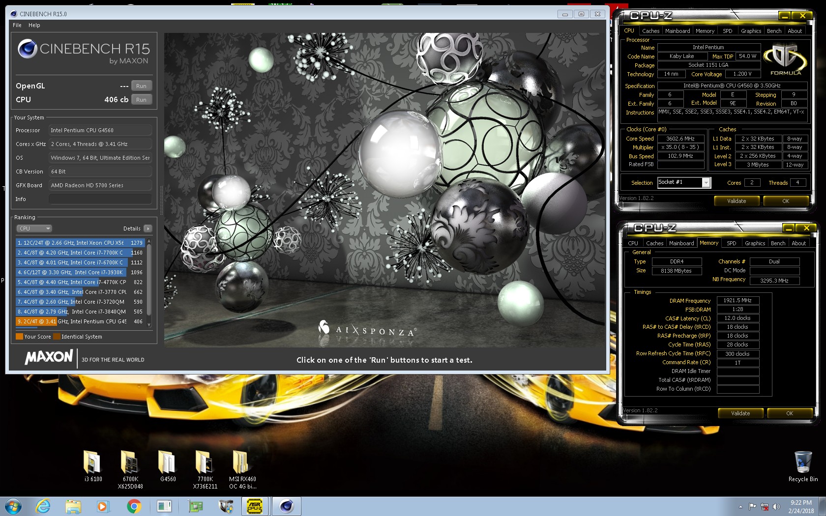Switch to CPU tab in bottom CPU-Z window
The image size is (826, 516).
tap(633, 243)
